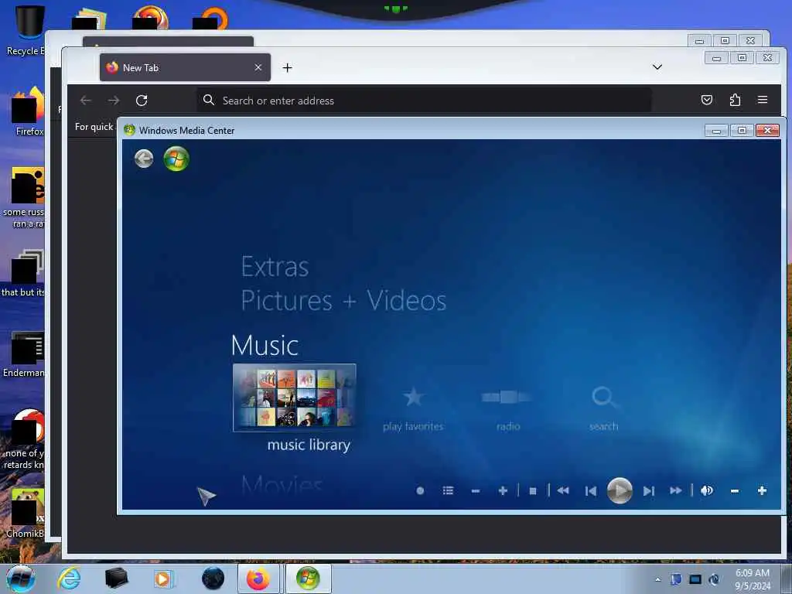The width and height of the screenshot is (792, 594).
Task: Select the Movies category
Action: point(282,485)
